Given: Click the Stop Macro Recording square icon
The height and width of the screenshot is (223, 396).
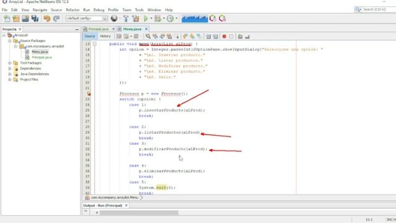Looking at the screenshot, I should point(231,37).
